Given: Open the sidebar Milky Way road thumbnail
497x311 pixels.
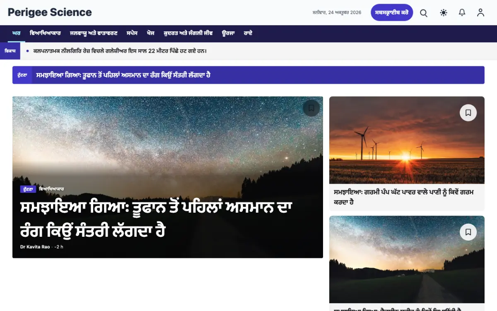Looking at the screenshot, I should (407, 260).
